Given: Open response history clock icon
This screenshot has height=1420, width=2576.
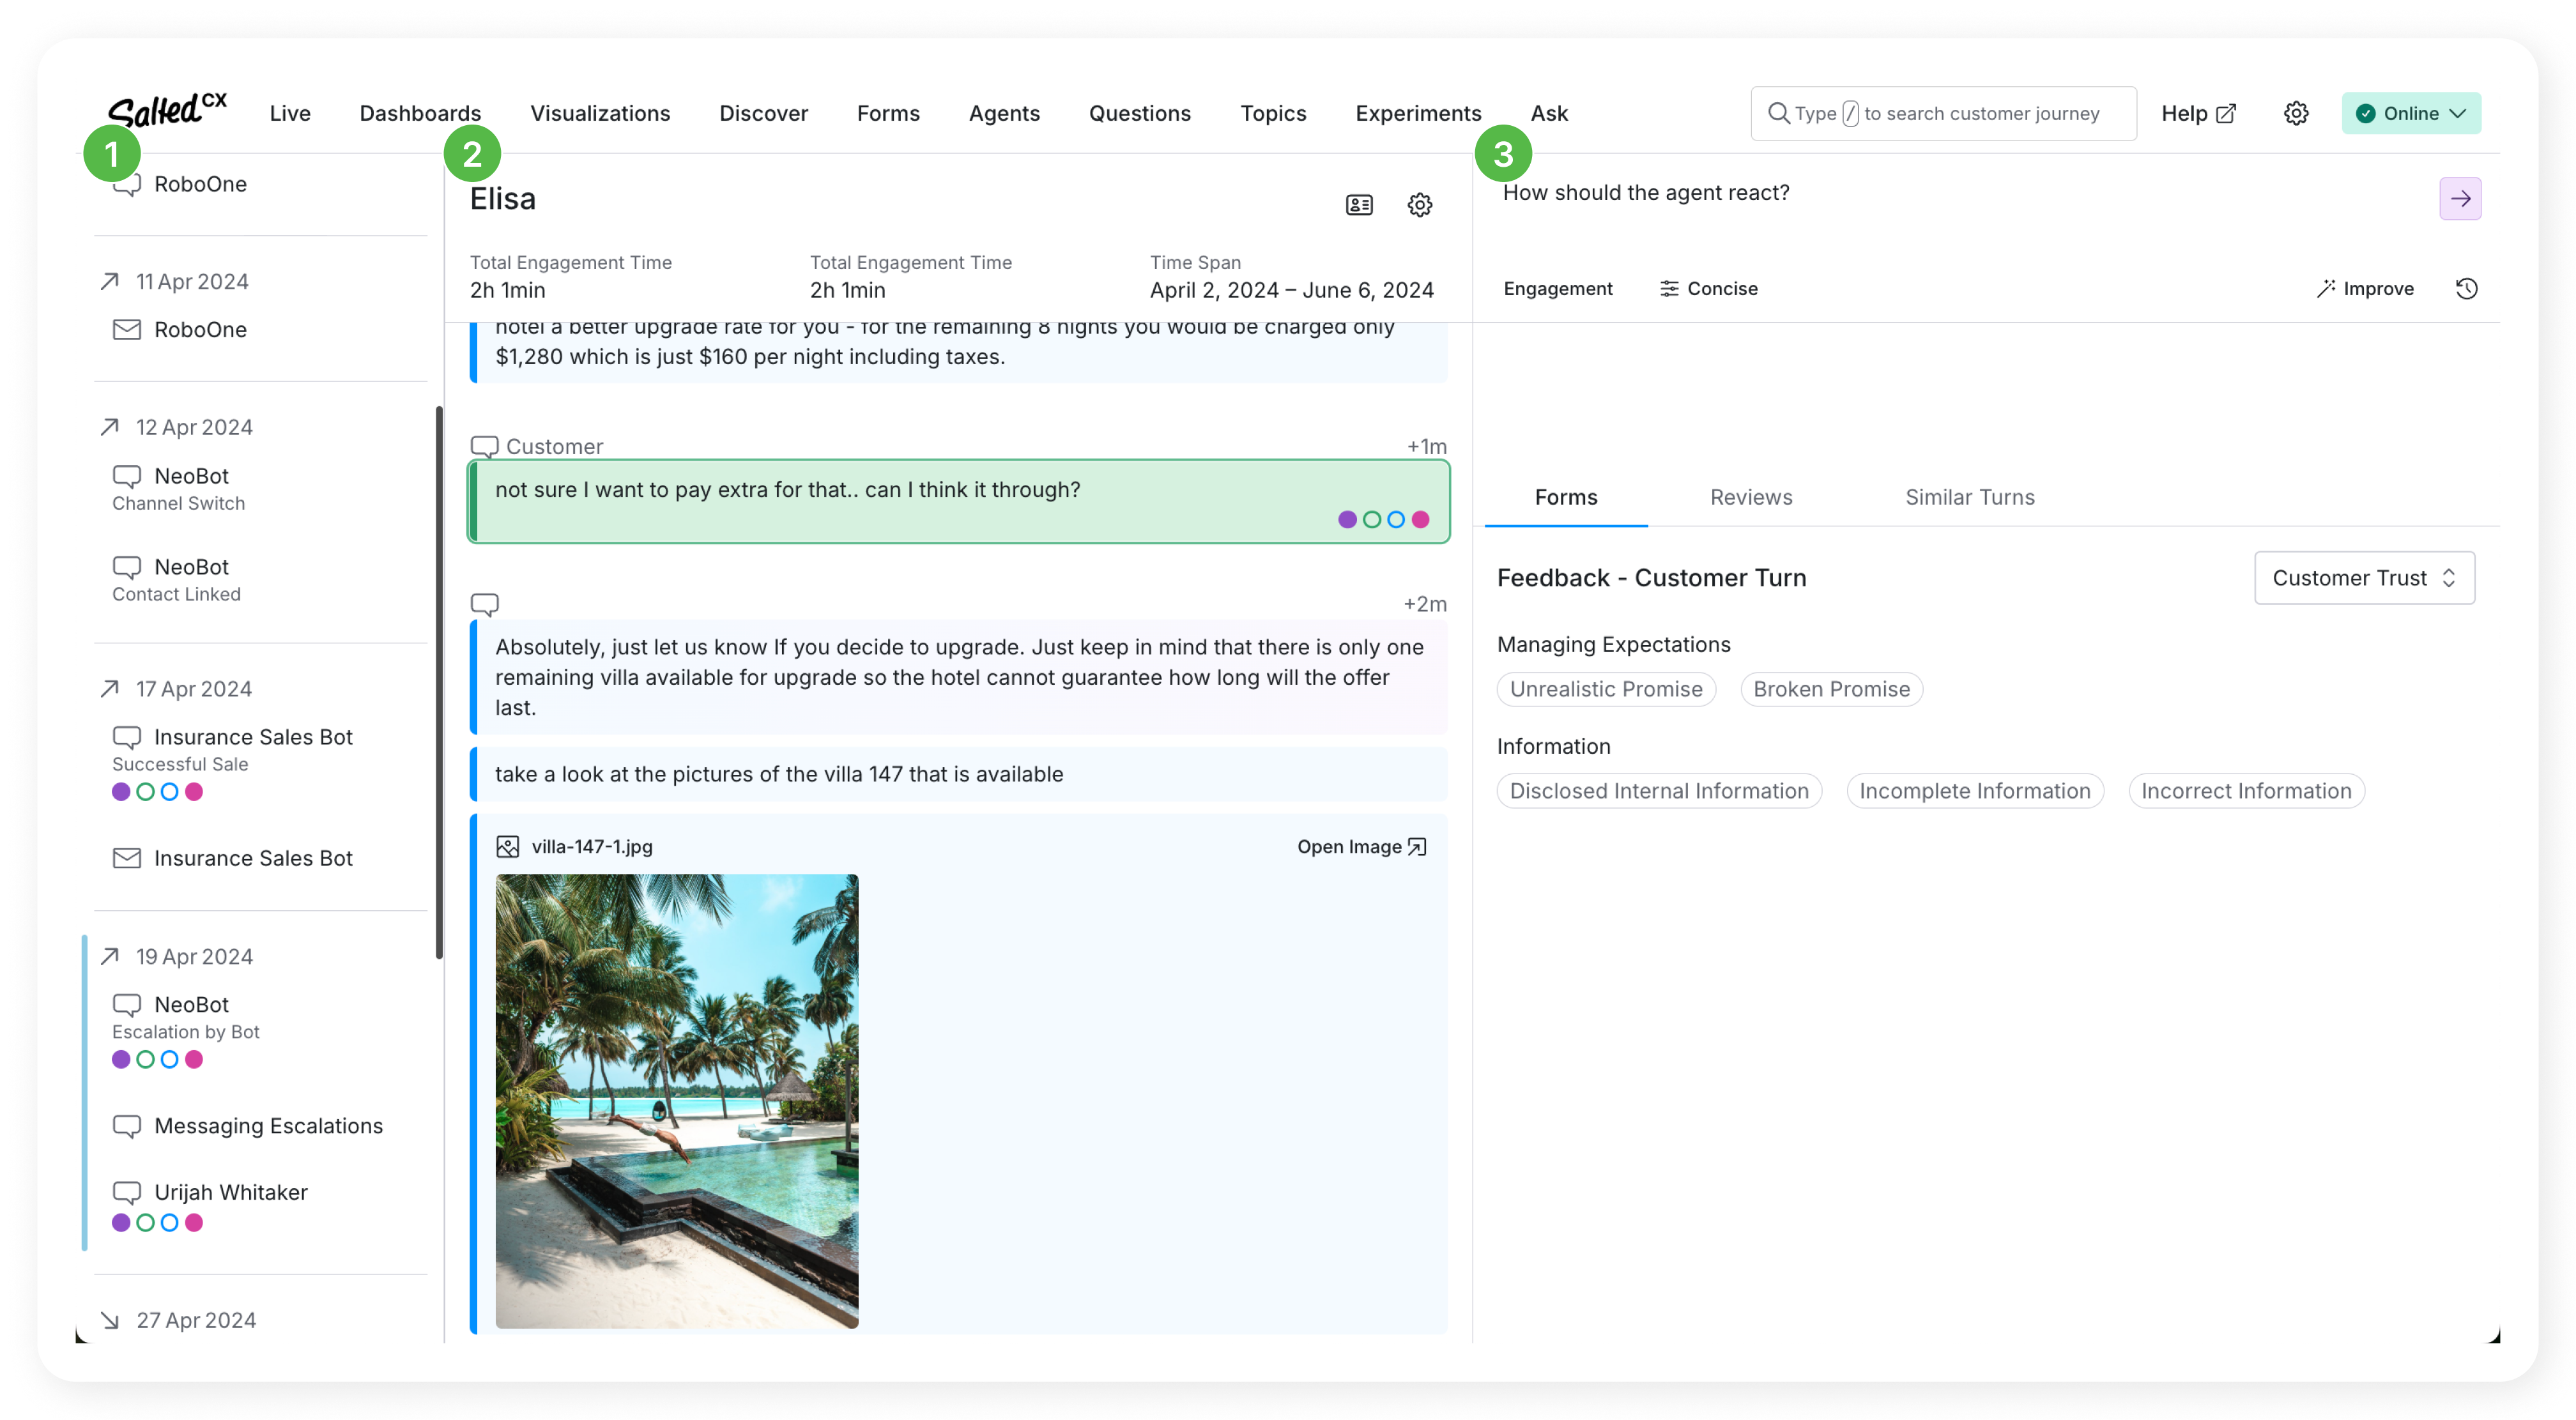Looking at the screenshot, I should 2467,289.
